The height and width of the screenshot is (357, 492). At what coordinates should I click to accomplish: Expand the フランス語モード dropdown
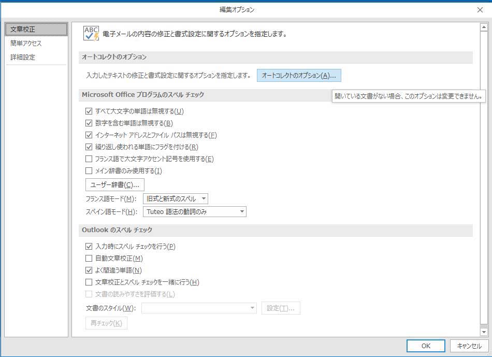[176, 199]
